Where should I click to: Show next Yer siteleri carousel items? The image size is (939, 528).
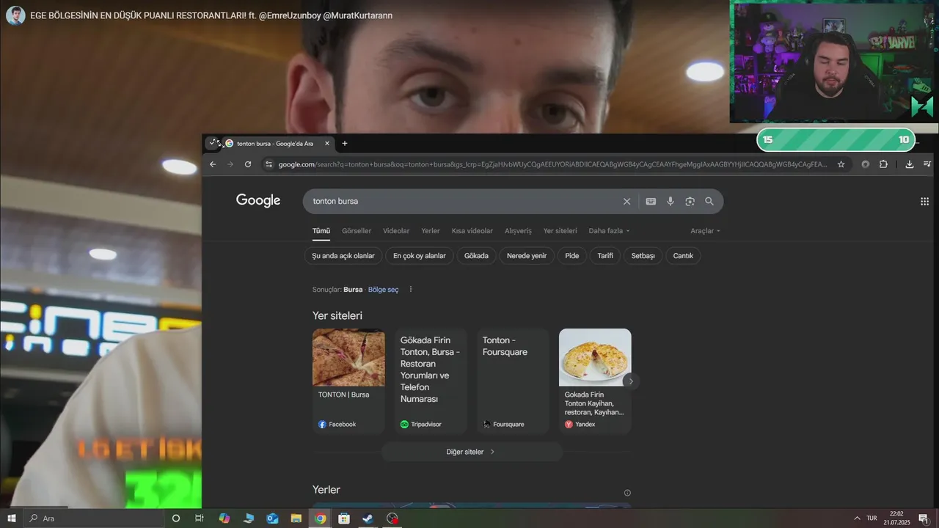click(x=630, y=381)
